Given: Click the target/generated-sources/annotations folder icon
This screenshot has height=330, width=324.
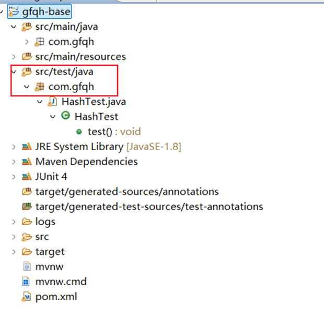Looking at the screenshot, I should click(27, 191).
